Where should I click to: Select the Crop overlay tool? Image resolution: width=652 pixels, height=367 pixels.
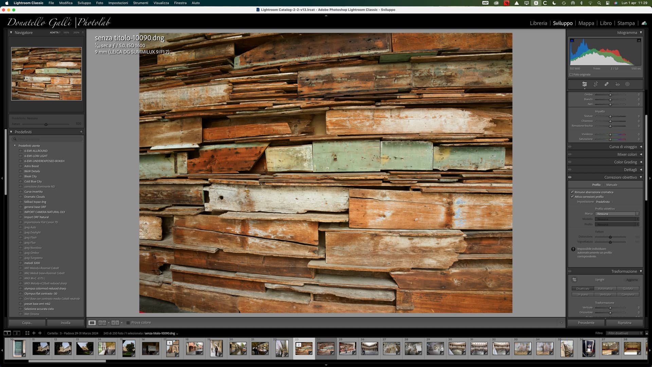click(x=596, y=84)
